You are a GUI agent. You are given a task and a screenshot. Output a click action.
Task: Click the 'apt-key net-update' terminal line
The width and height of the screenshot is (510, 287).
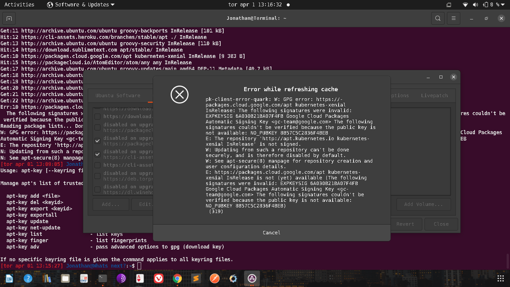[33, 228]
